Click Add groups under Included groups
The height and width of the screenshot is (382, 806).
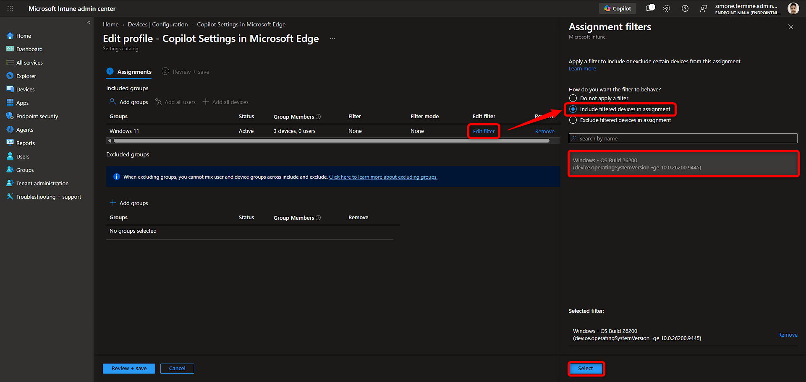(x=129, y=102)
